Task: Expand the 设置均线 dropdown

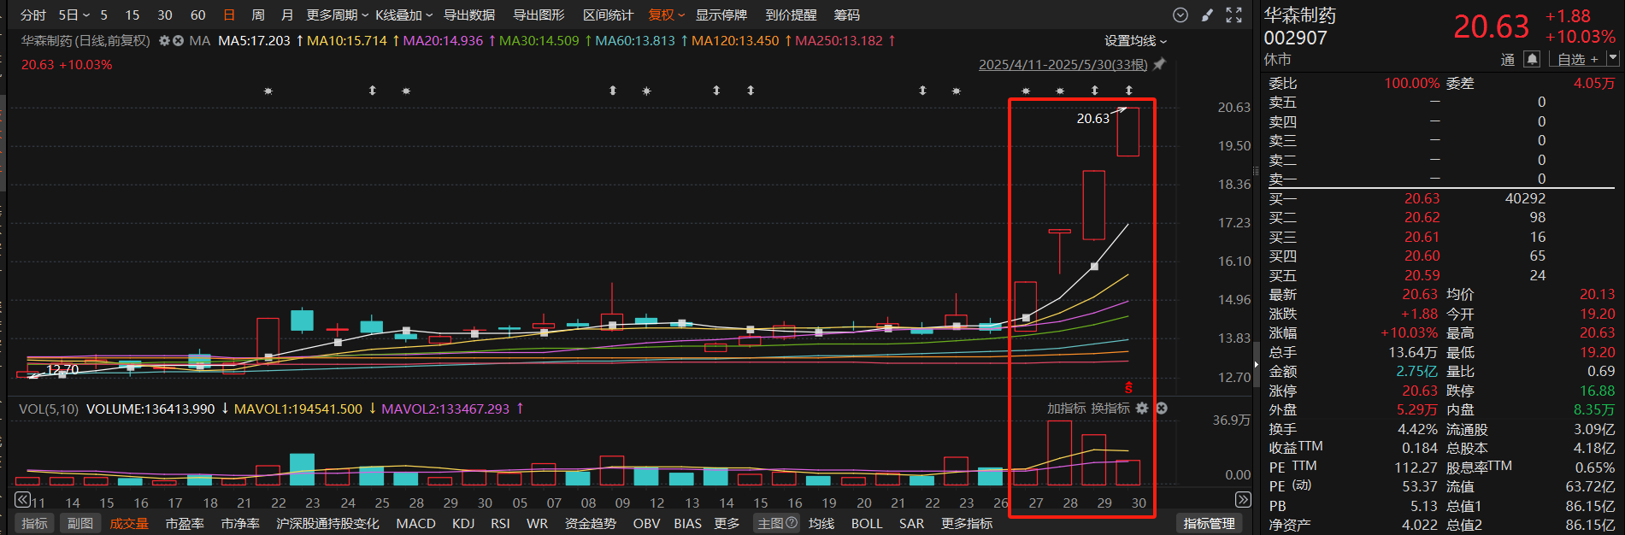Action: coord(1134,41)
